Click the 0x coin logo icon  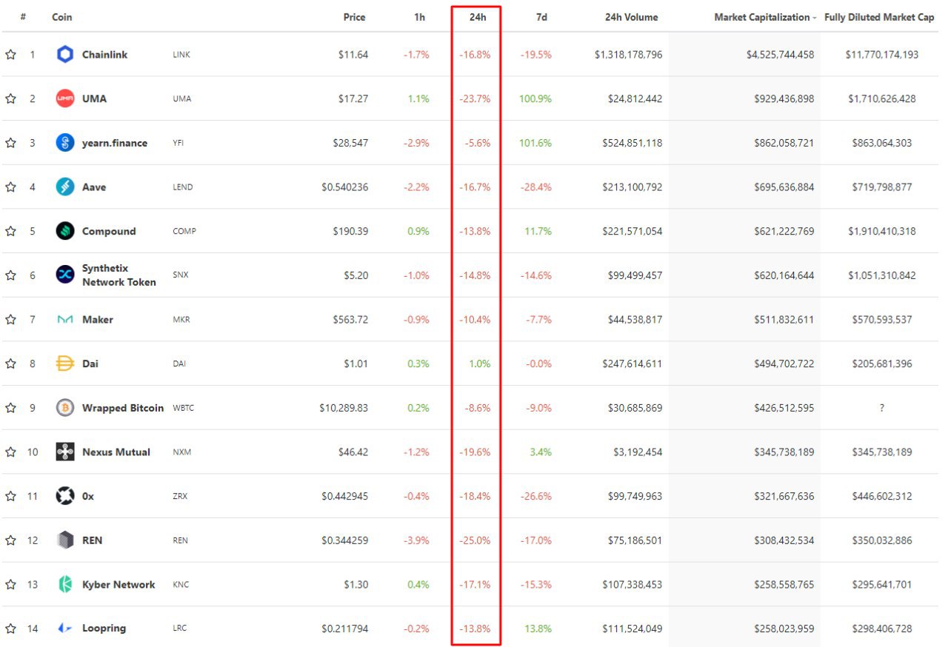click(x=65, y=496)
